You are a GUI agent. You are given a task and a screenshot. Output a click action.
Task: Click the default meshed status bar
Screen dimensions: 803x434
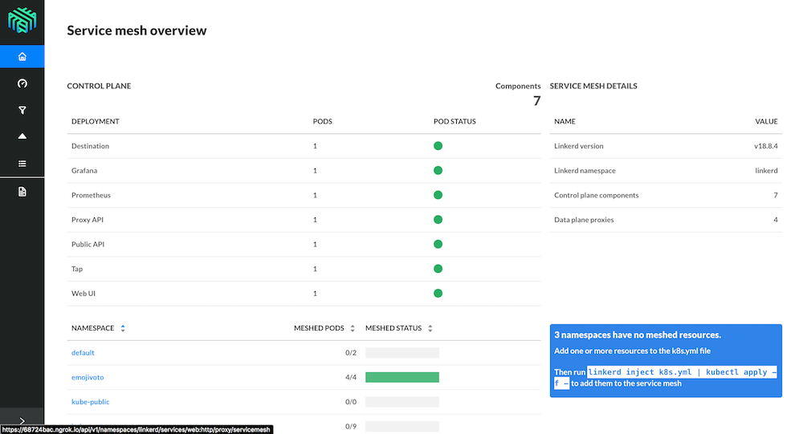tap(402, 353)
